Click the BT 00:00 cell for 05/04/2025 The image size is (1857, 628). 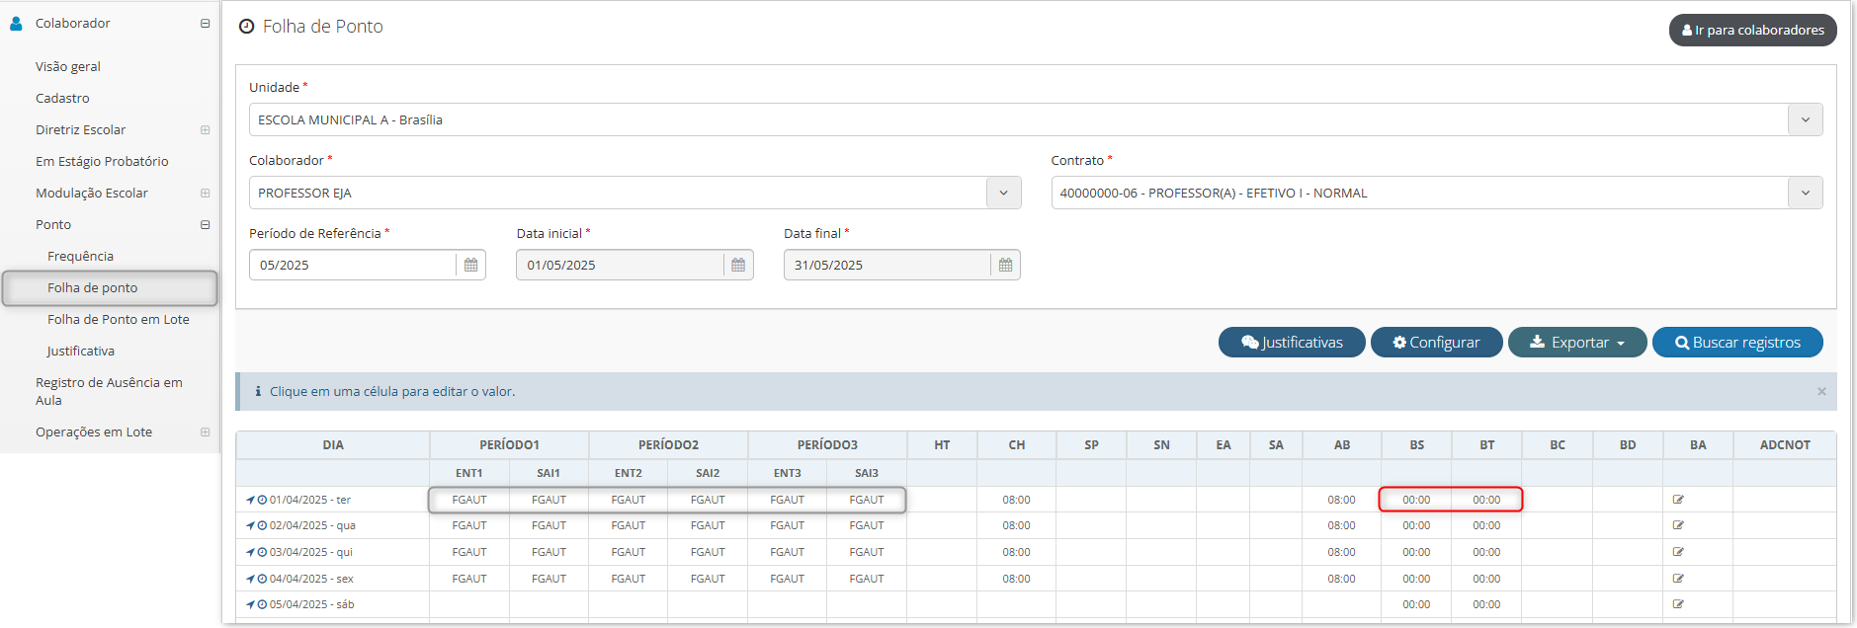point(1486,604)
